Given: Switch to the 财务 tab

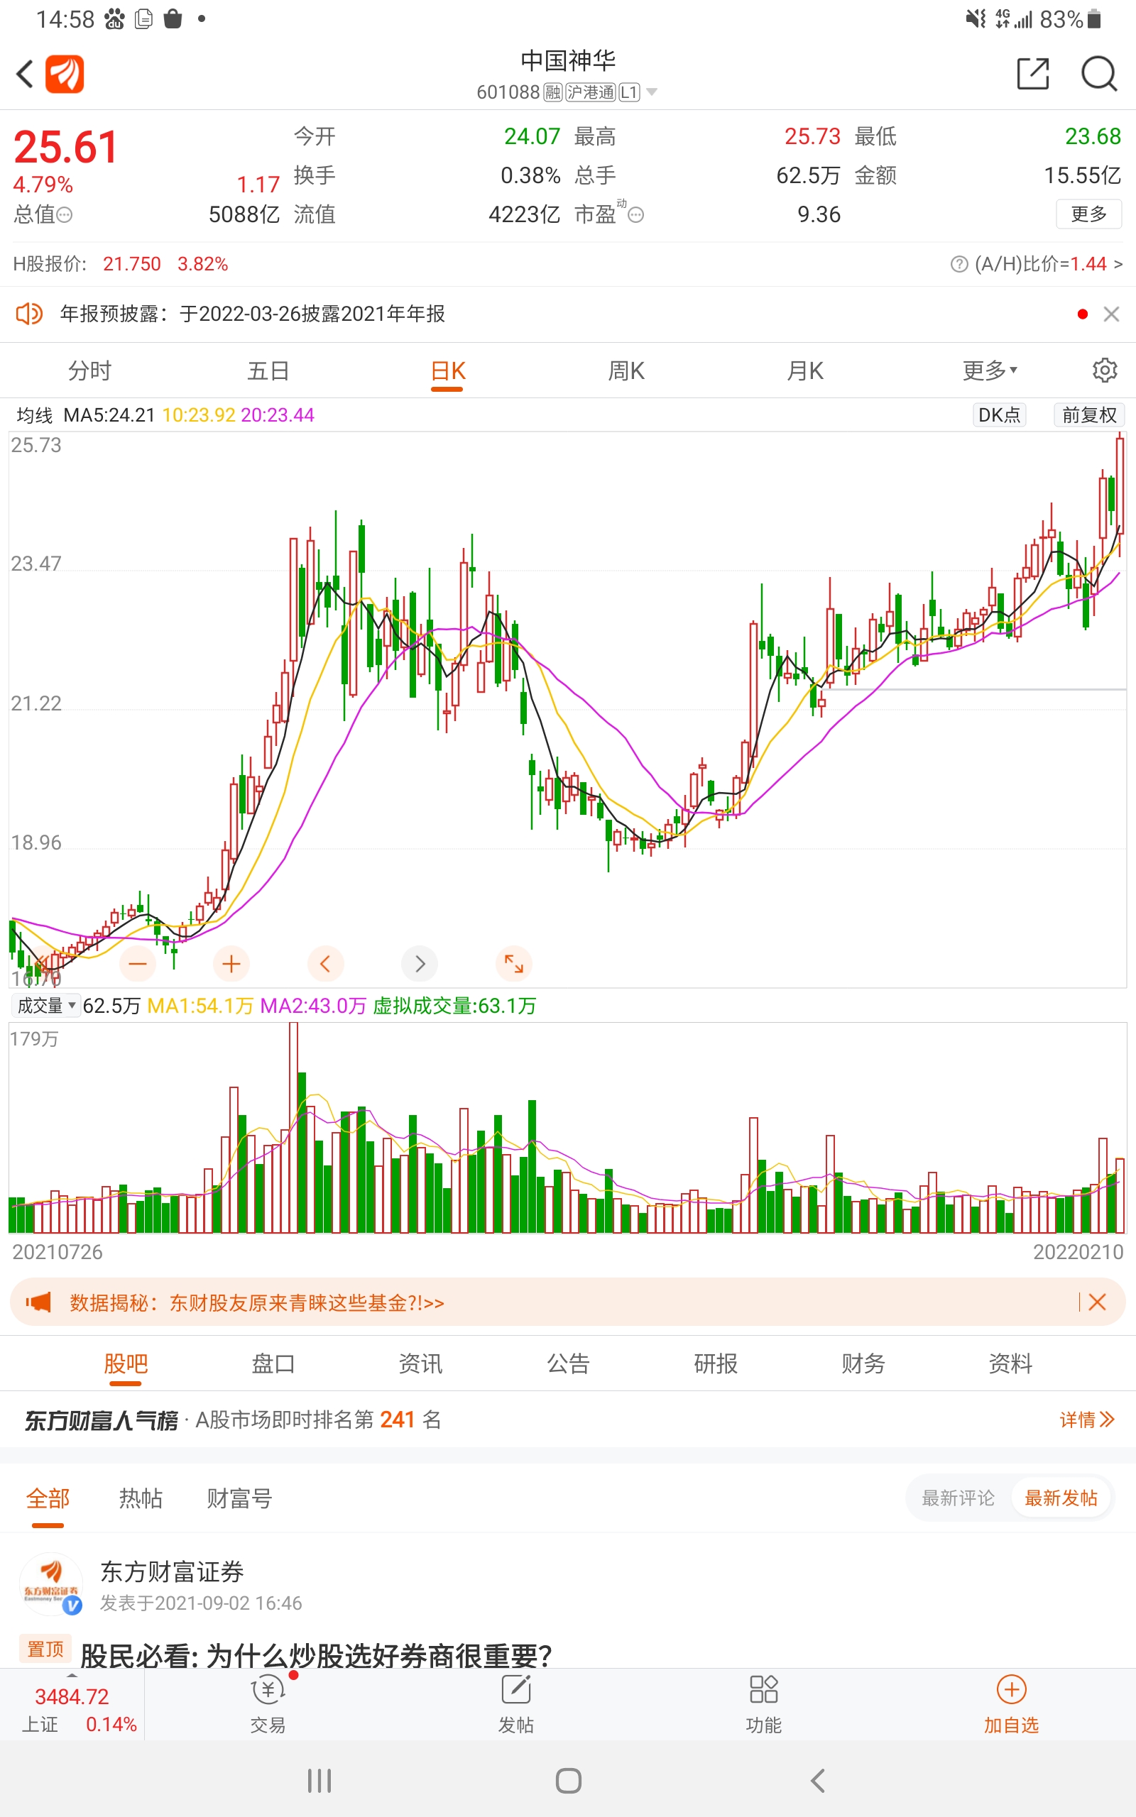Looking at the screenshot, I should pos(863,1363).
